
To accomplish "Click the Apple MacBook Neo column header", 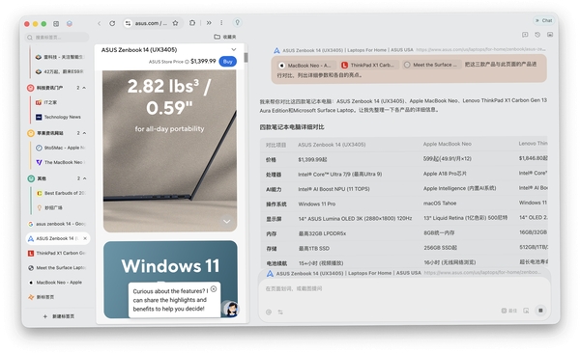I will coord(448,144).
